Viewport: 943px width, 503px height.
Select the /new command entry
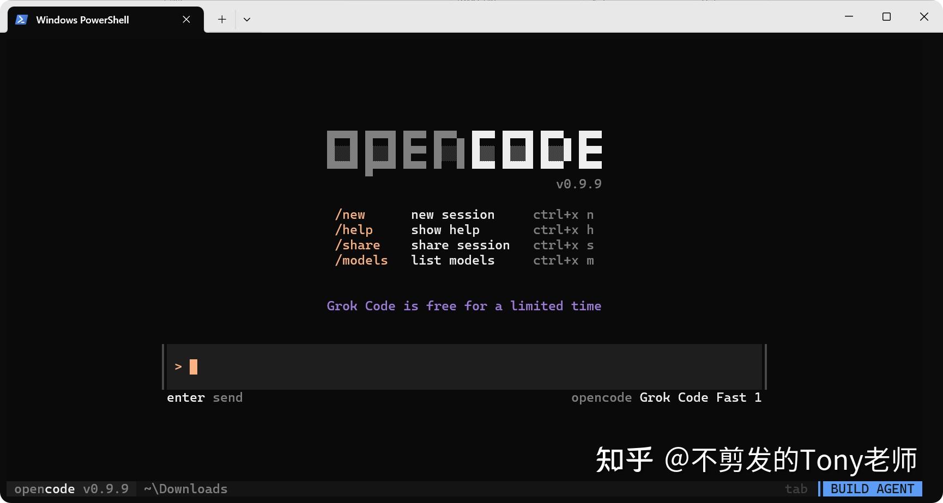point(350,214)
